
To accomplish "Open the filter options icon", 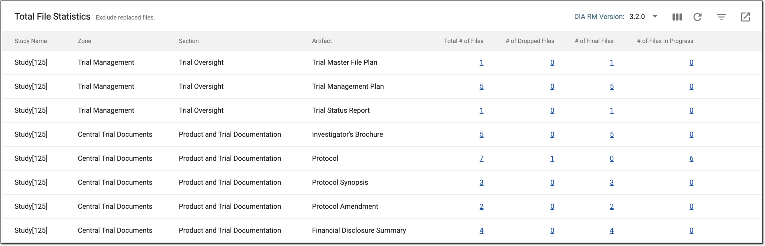I will 721,17.
